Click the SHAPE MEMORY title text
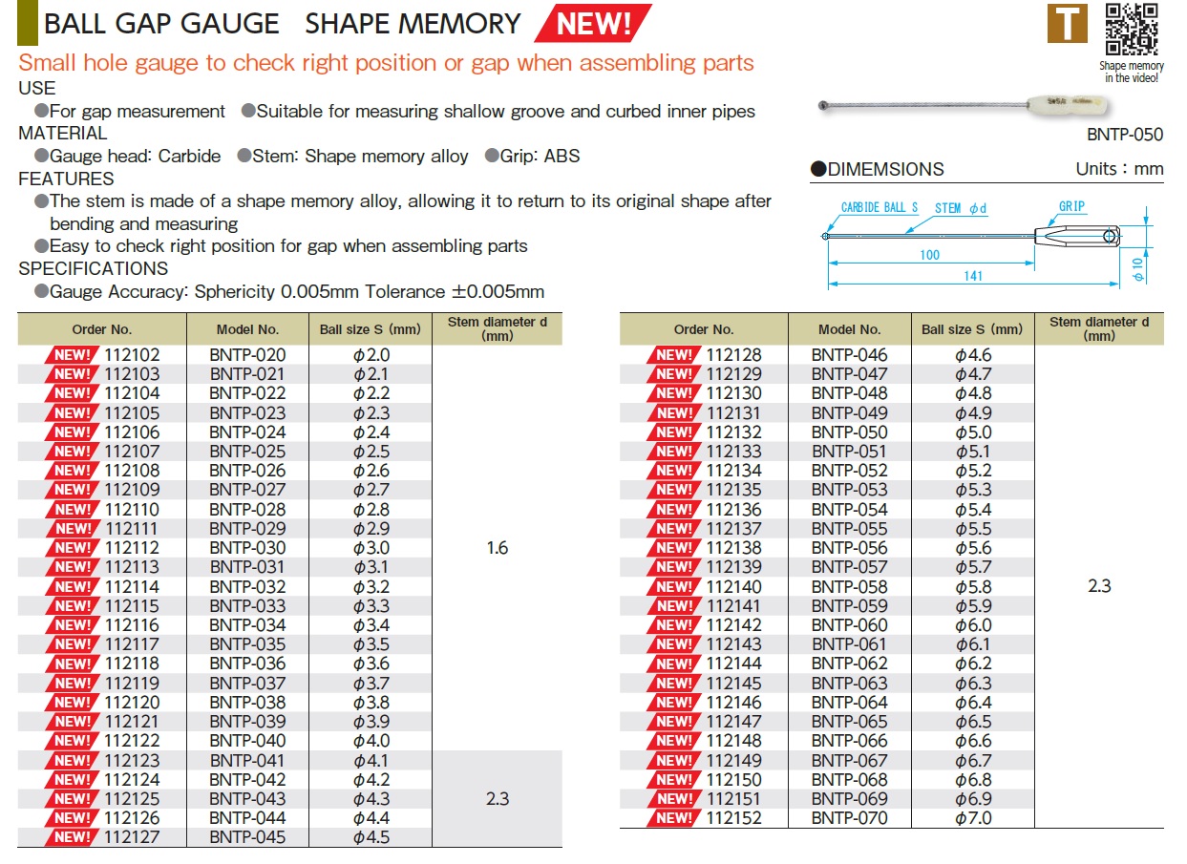Image resolution: width=1187 pixels, height=864 pixels. 413,23
